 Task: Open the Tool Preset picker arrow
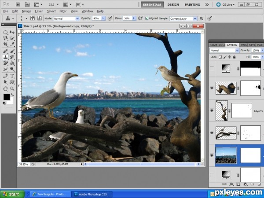tap(13, 18)
